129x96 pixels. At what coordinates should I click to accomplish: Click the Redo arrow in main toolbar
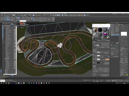tap(3, 15)
